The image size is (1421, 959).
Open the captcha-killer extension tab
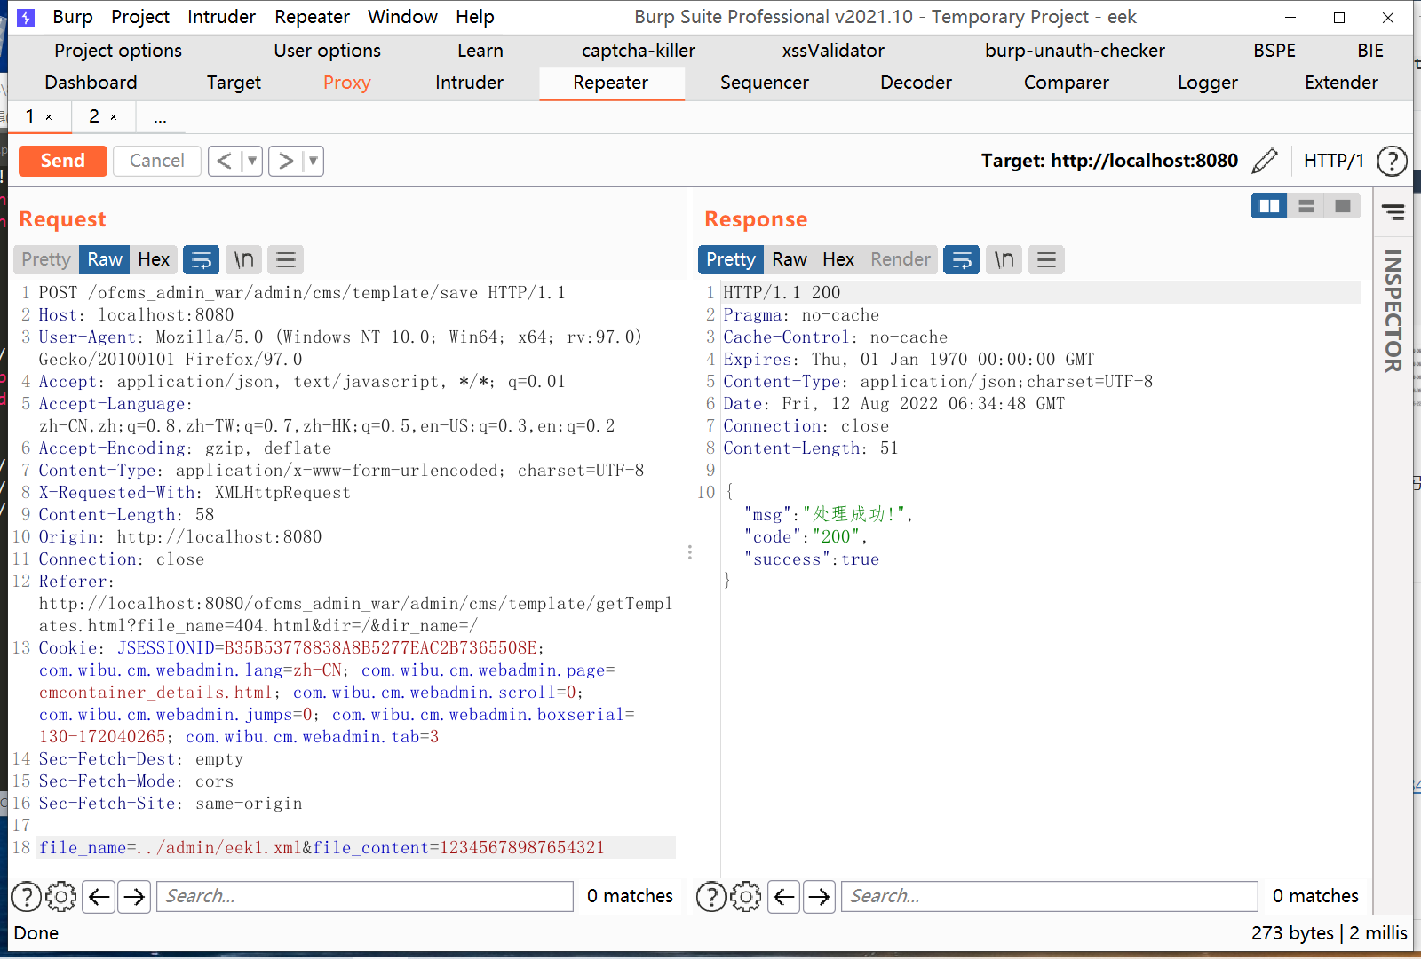coord(639,51)
